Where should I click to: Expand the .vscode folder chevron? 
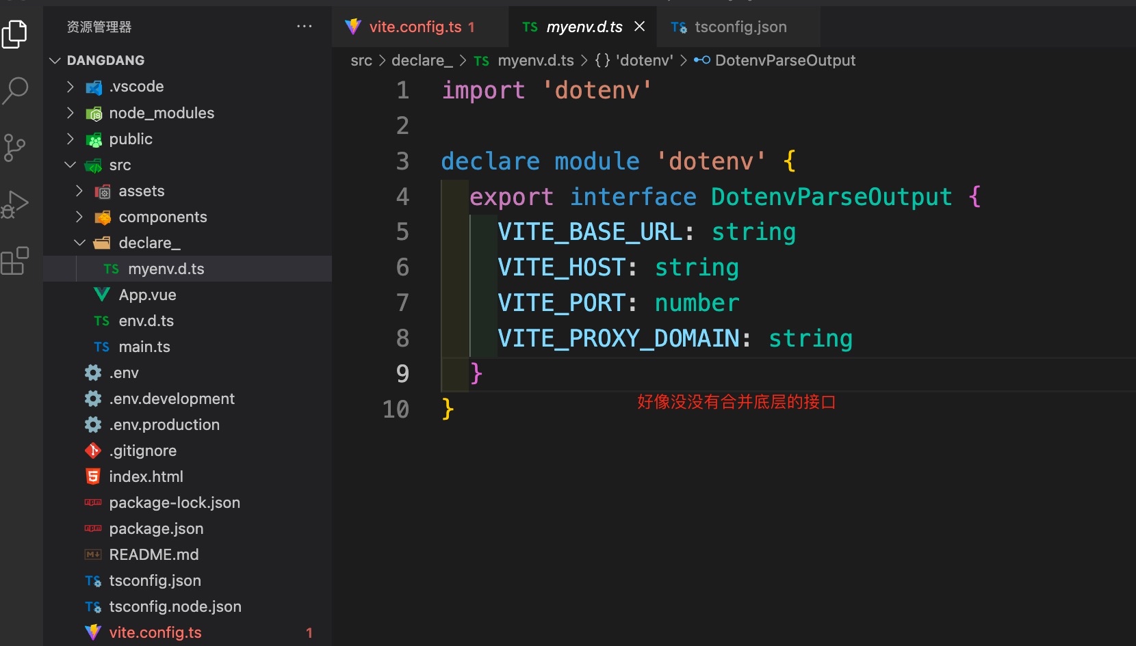[70, 86]
